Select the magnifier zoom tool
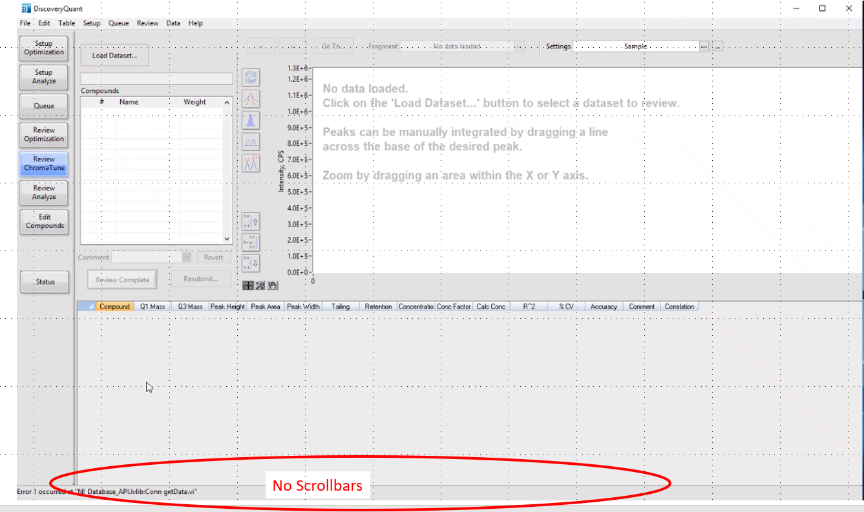864x512 pixels. (260, 285)
